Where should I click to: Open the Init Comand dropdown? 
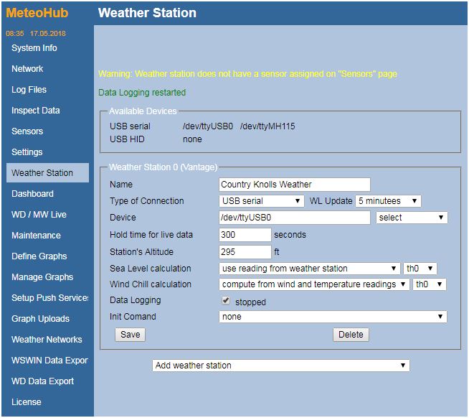coord(333,317)
